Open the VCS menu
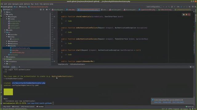This screenshot has width=197, height=110. [41, 4]
